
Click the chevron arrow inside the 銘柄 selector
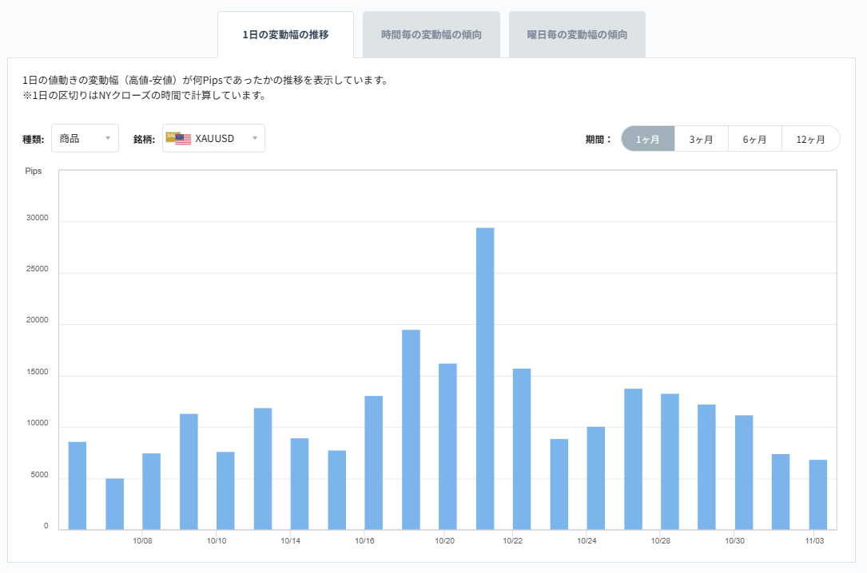coord(253,137)
